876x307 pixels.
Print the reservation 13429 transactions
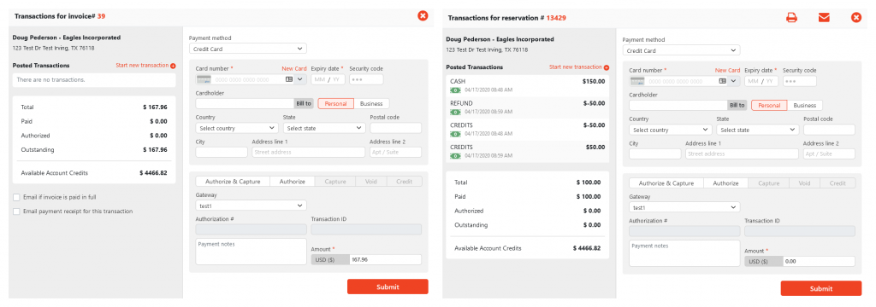coord(791,17)
